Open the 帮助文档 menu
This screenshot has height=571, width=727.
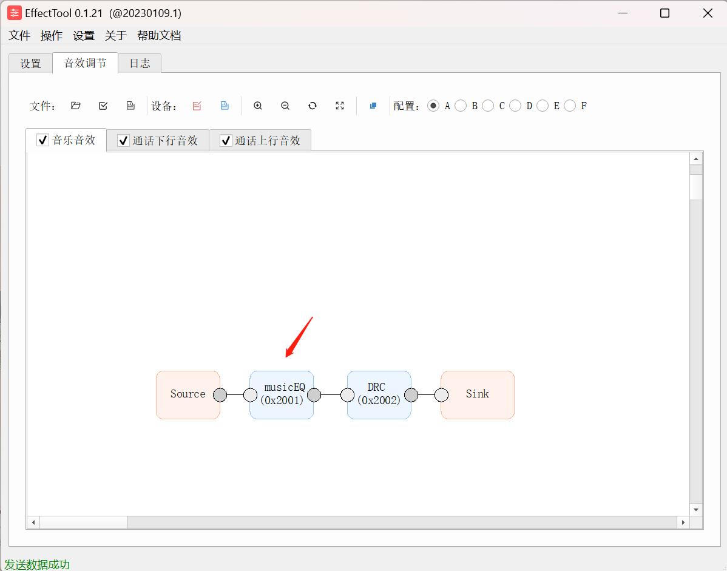pyautogui.click(x=159, y=36)
